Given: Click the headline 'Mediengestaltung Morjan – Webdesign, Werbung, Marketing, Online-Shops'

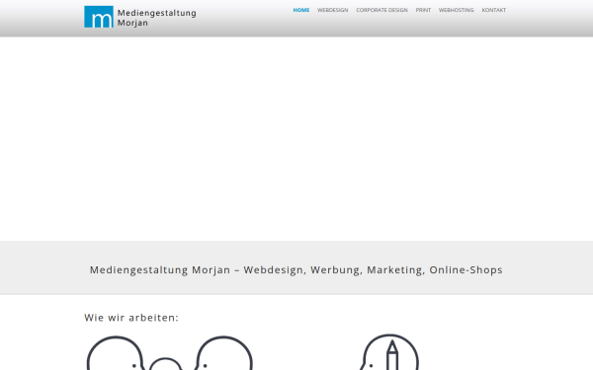Looking at the screenshot, I should [x=296, y=270].
